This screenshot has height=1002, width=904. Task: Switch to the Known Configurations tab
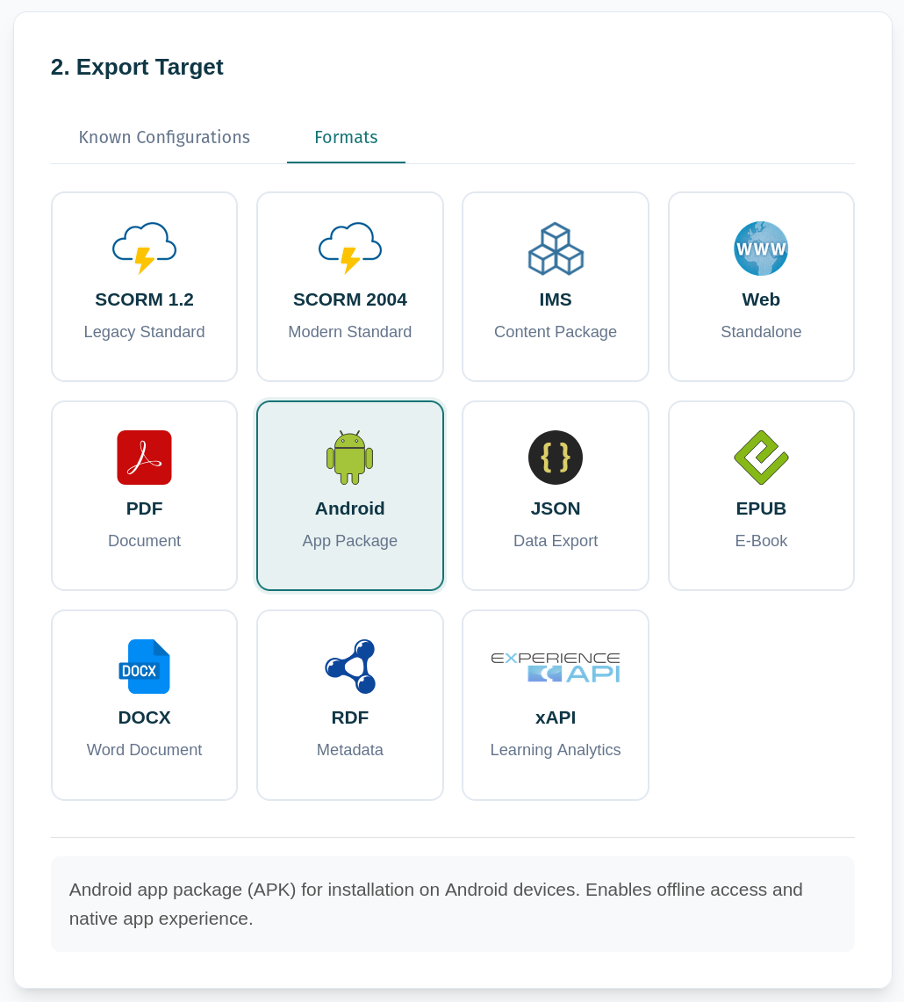coord(164,137)
